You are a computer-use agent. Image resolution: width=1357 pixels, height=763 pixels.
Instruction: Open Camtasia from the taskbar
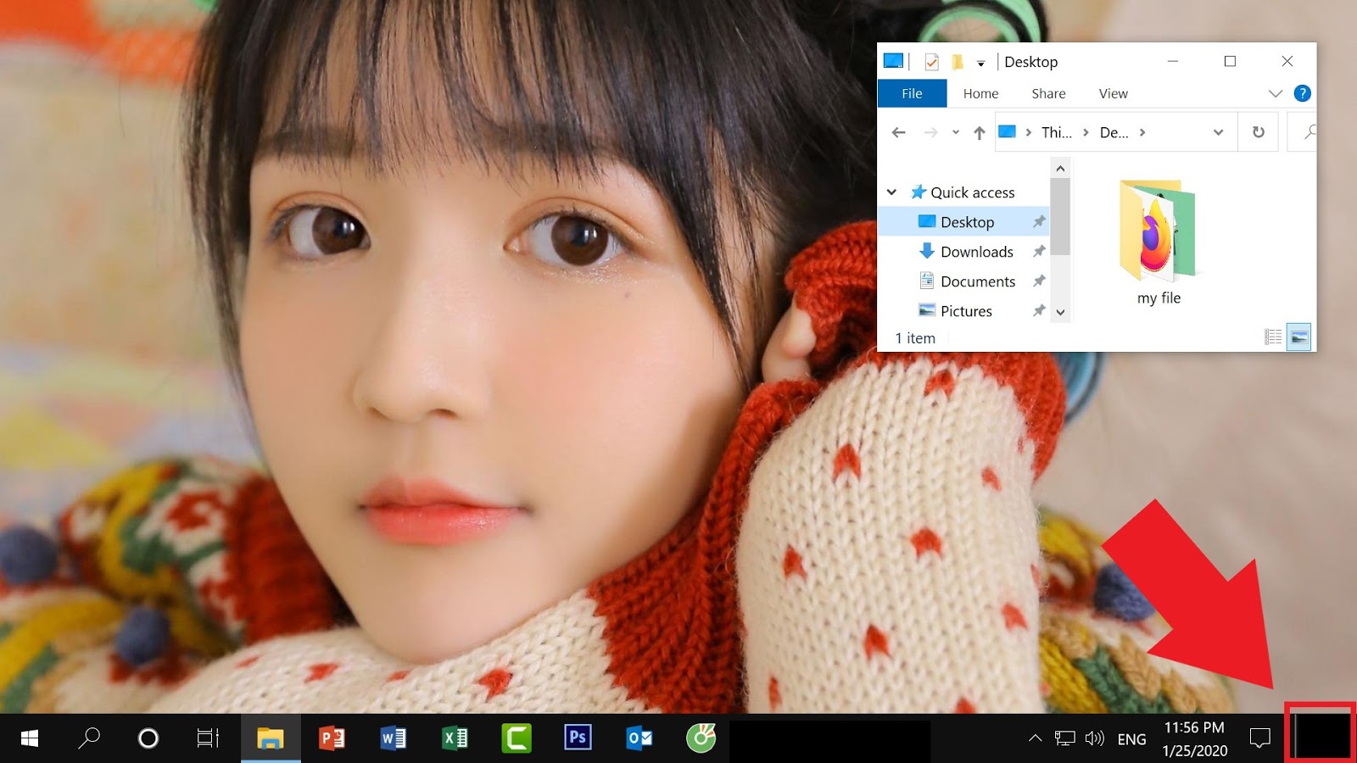pos(516,738)
